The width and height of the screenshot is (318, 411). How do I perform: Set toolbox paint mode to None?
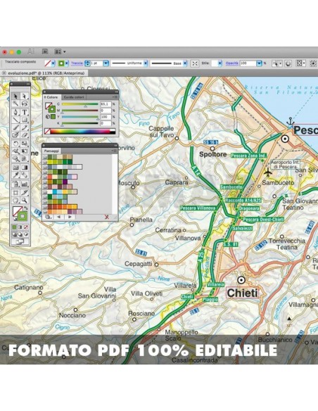[x=26, y=227]
